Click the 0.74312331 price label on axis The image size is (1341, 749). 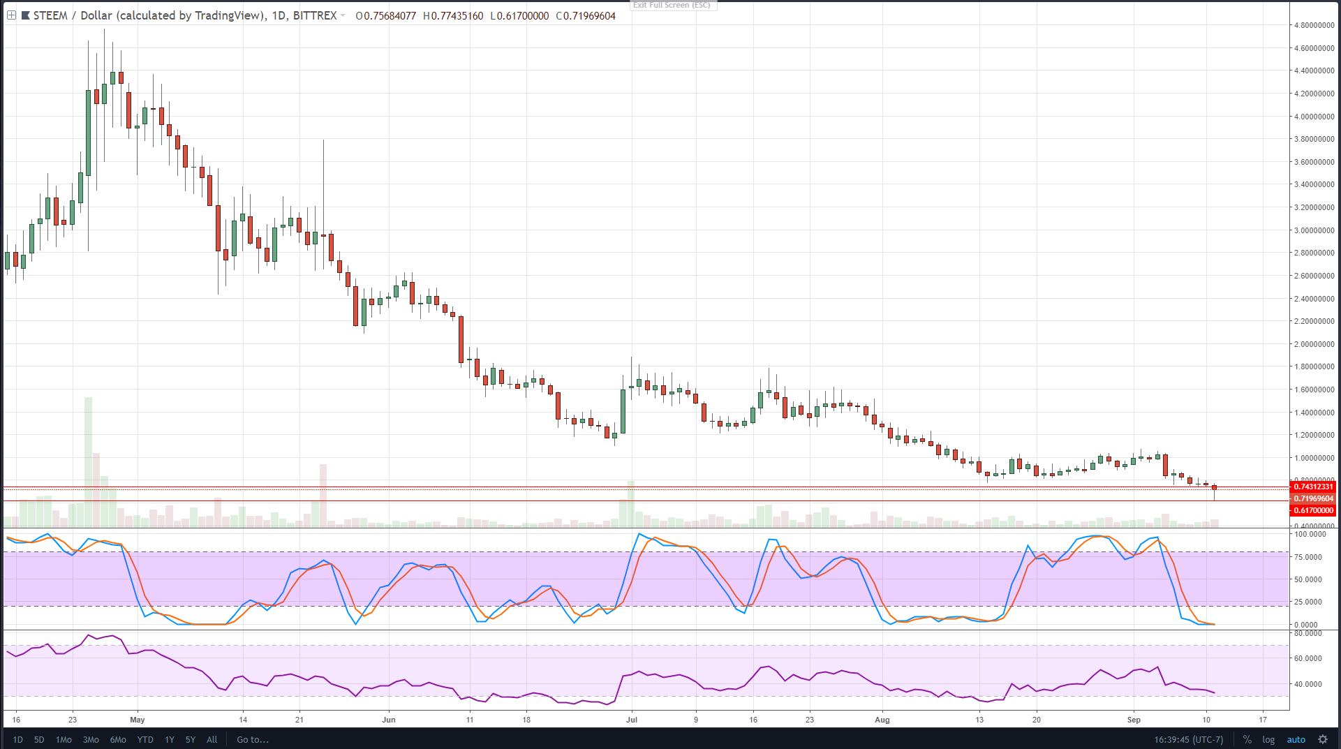tap(1313, 487)
